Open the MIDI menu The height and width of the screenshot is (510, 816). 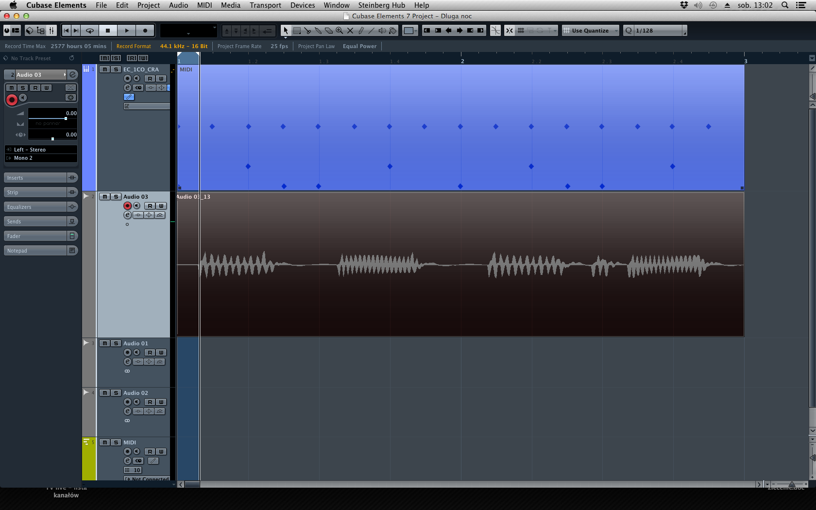click(x=204, y=5)
